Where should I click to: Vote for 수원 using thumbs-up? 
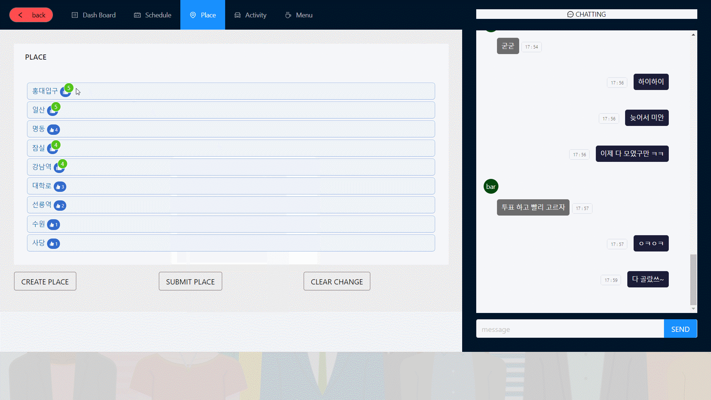tap(53, 224)
